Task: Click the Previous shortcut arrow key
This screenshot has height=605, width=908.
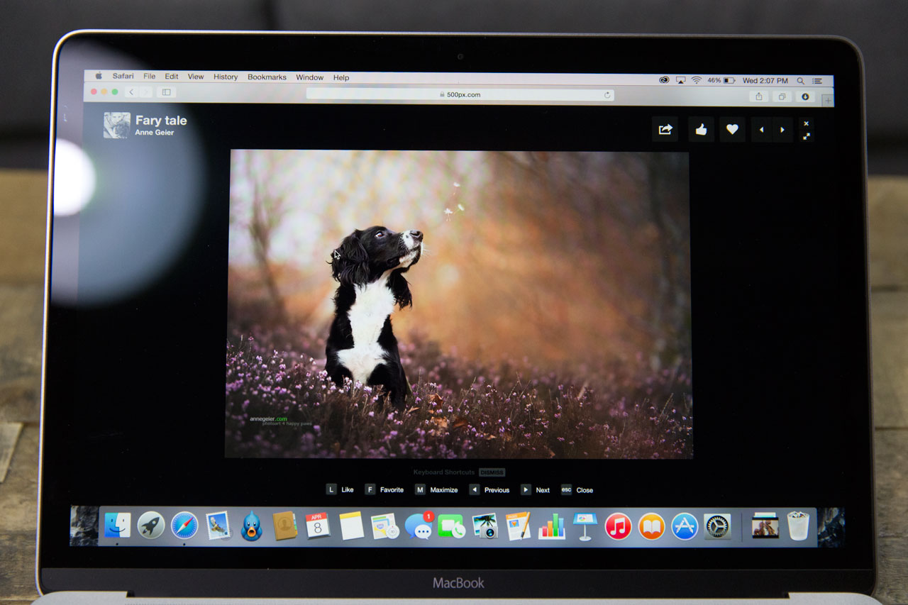Action: tap(474, 489)
